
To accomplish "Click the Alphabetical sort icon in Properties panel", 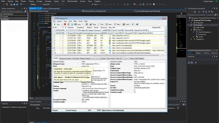I will [192, 63].
